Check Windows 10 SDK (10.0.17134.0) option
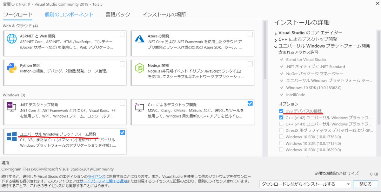381x192 pixels. [x=281, y=143]
